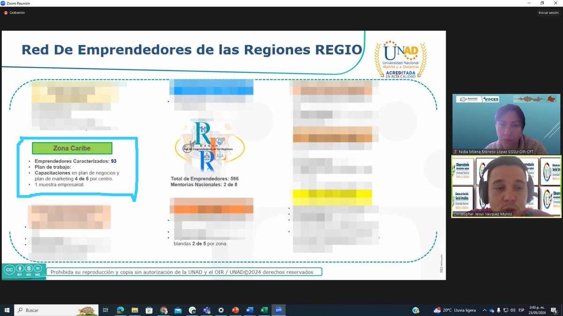This screenshot has width=563, height=316.
Task: Open Task View from the taskbar
Action: [106, 310]
